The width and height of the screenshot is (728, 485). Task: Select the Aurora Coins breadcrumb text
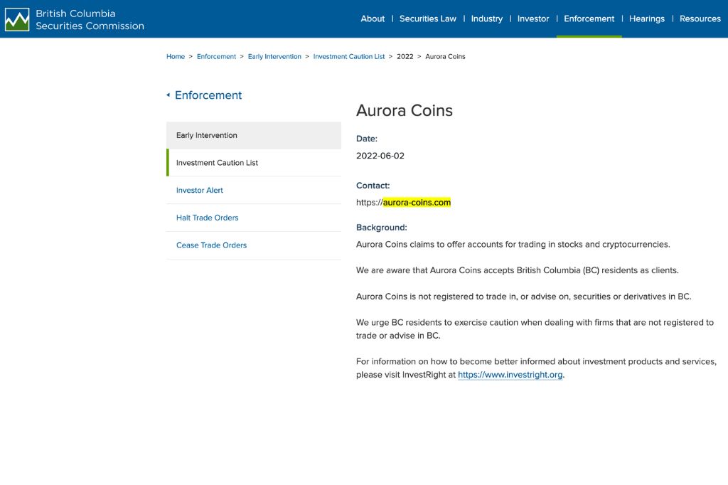445,57
